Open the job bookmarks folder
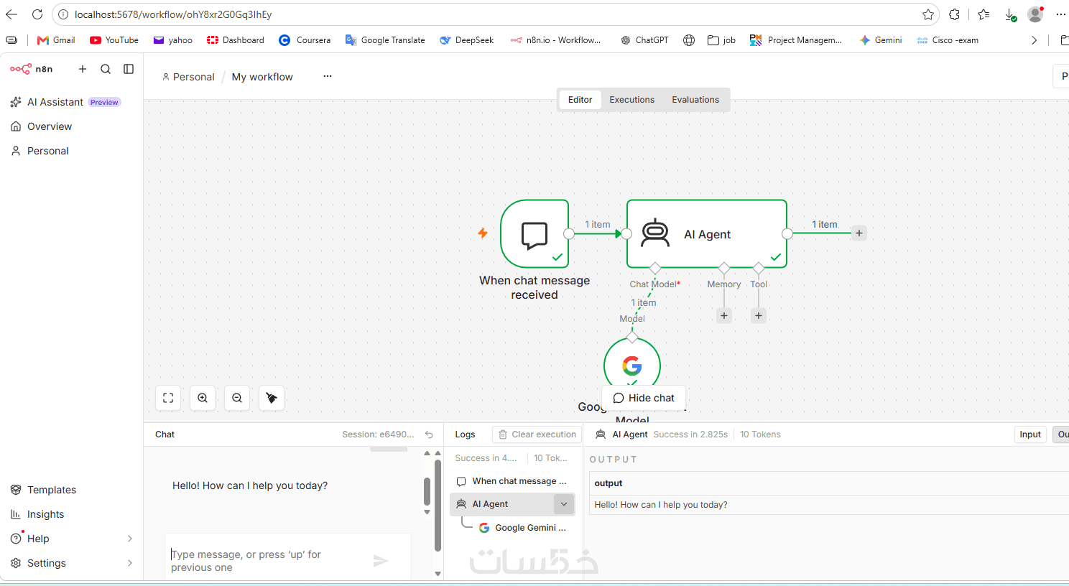Screen dimensions: 1069x586 (721, 40)
